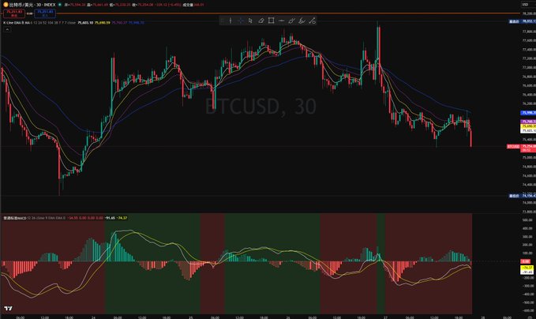Click the TradingView logo
Viewport: 536px width, 319px height.
(x=8, y=309)
